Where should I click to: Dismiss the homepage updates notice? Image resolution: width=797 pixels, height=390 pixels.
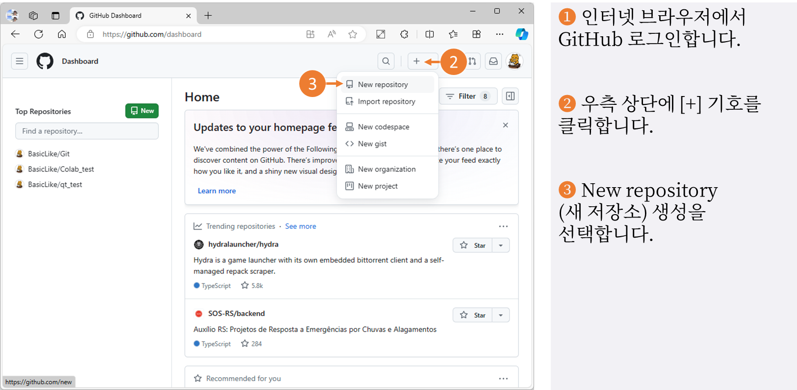(x=505, y=125)
